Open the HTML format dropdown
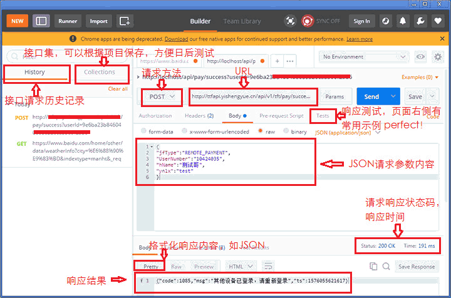Viewport: 451px width, 298px height. tap(241, 267)
